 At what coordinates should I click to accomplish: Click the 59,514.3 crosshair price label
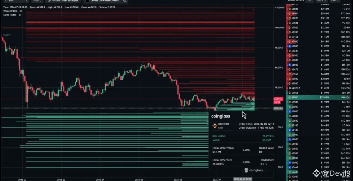tap(278, 108)
